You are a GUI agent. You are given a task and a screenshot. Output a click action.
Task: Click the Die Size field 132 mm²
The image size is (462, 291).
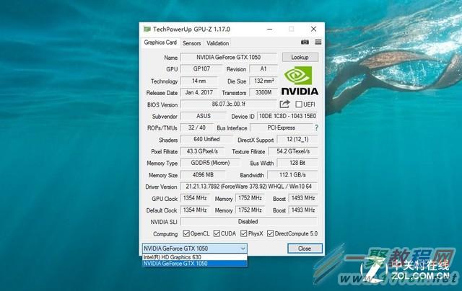pyautogui.click(x=263, y=81)
